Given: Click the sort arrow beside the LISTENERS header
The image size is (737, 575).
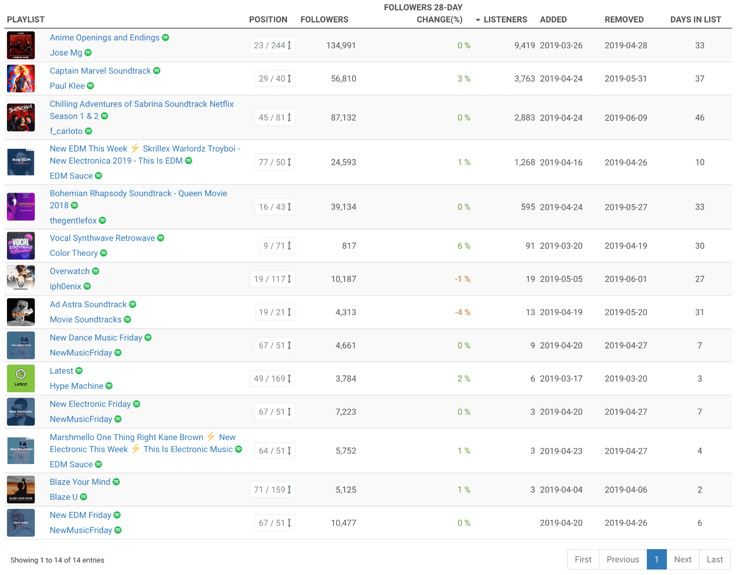Looking at the screenshot, I should tap(478, 19).
